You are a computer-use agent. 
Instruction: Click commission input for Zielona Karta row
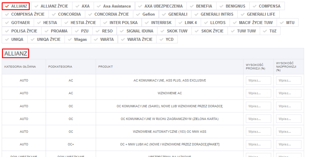pyautogui.click(x=258, y=119)
